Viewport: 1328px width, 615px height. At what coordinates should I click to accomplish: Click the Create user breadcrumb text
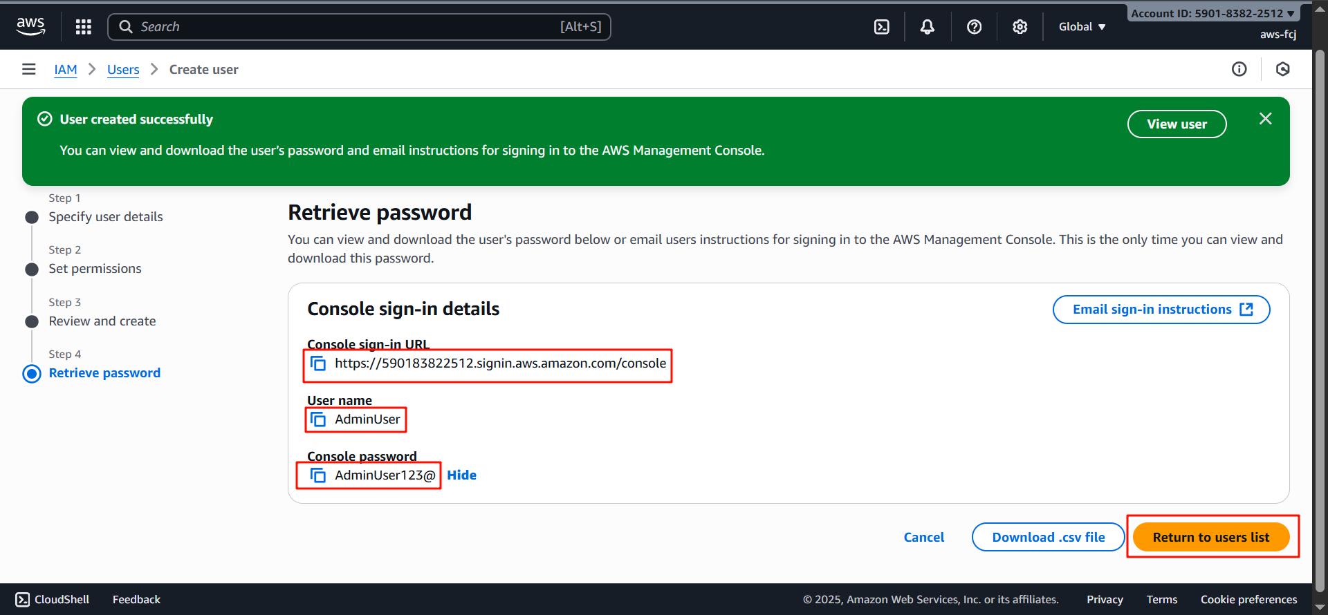click(x=204, y=70)
